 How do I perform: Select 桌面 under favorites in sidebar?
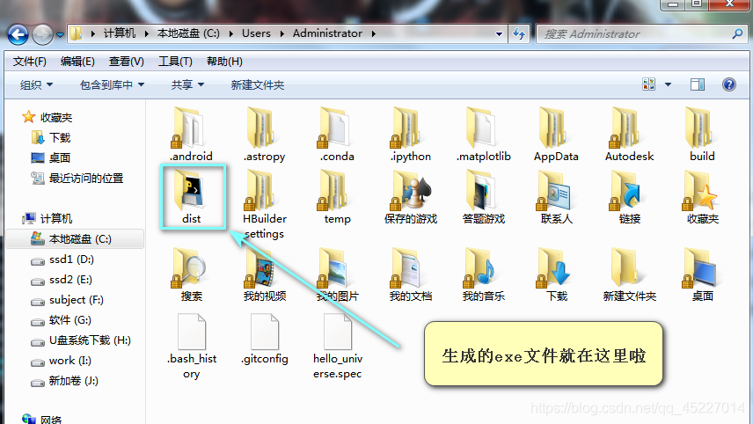point(59,157)
